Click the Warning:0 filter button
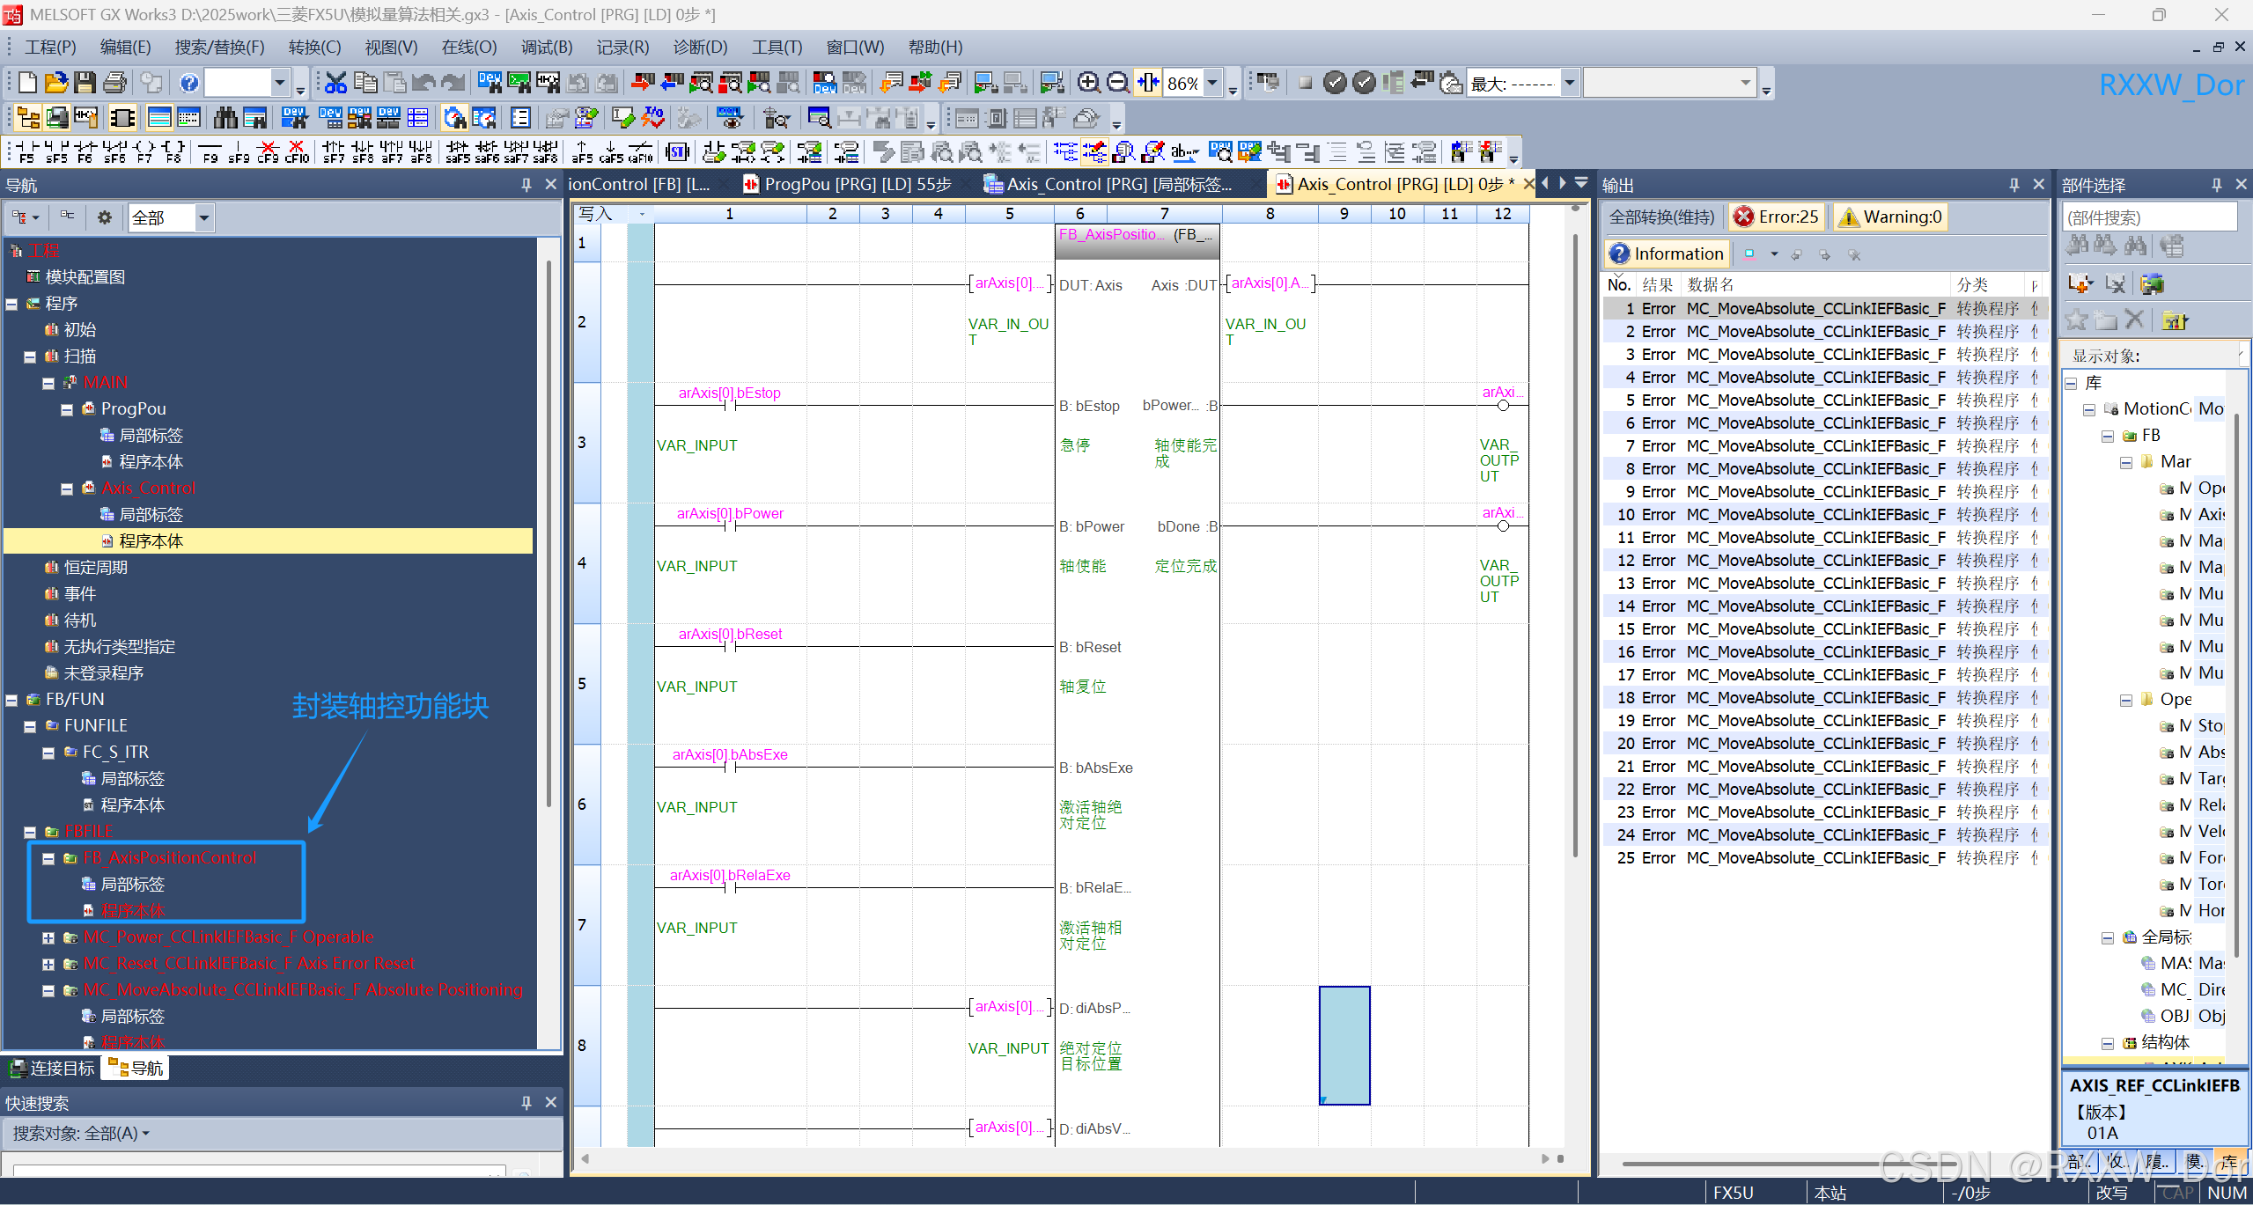2253x1205 pixels. tap(1891, 217)
